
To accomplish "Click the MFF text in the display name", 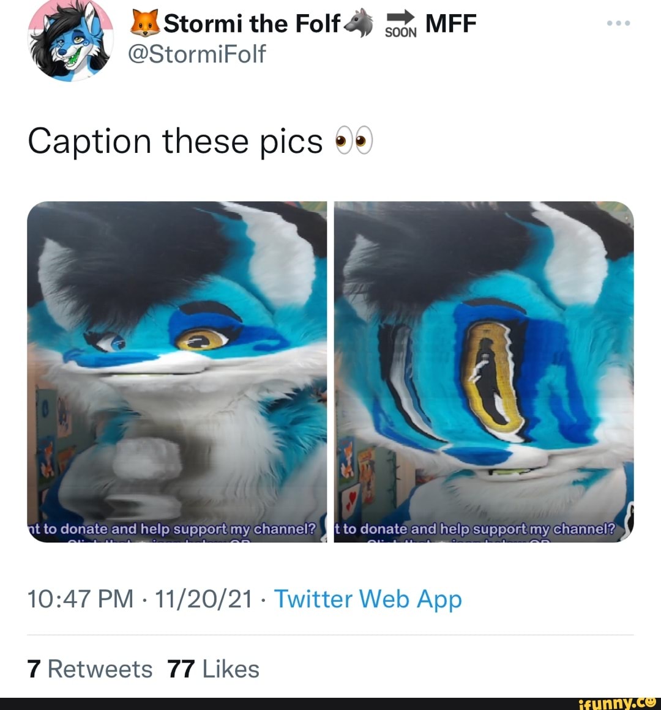I will (x=451, y=23).
